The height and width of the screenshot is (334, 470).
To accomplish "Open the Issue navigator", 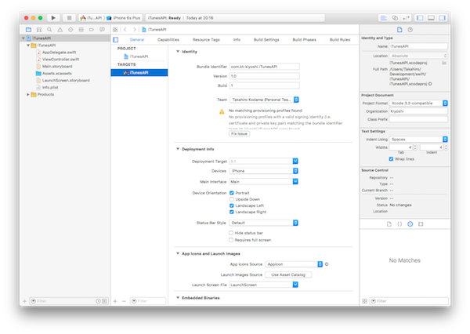I will pyautogui.click(x=60, y=30).
